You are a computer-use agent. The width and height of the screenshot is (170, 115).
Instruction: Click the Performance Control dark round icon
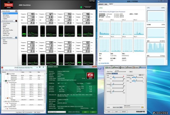tap(16, 21)
